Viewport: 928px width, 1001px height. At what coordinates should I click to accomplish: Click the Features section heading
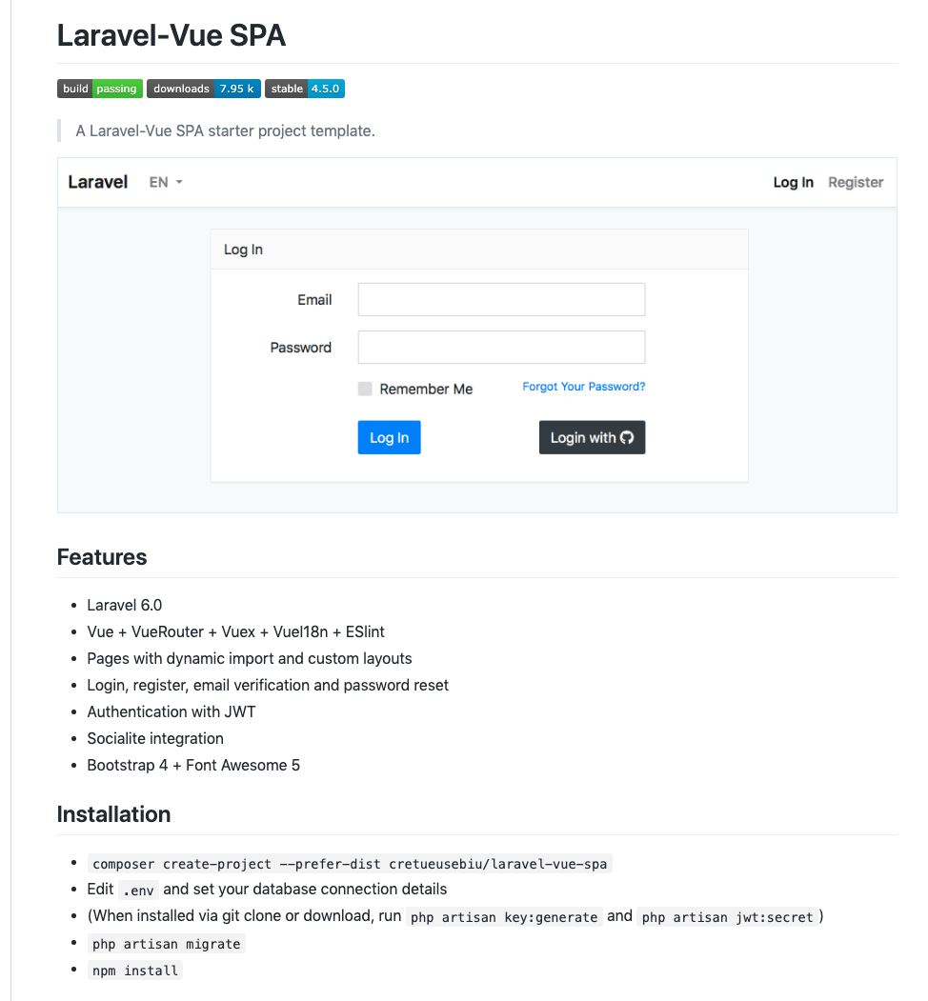pos(102,557)
